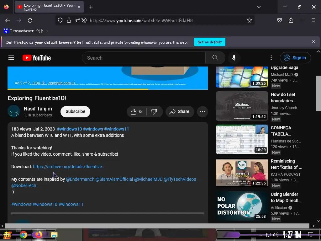This screenshot has height=241, width=321.
Task: Click the Firefox back arrow
Action: (8, 20)
